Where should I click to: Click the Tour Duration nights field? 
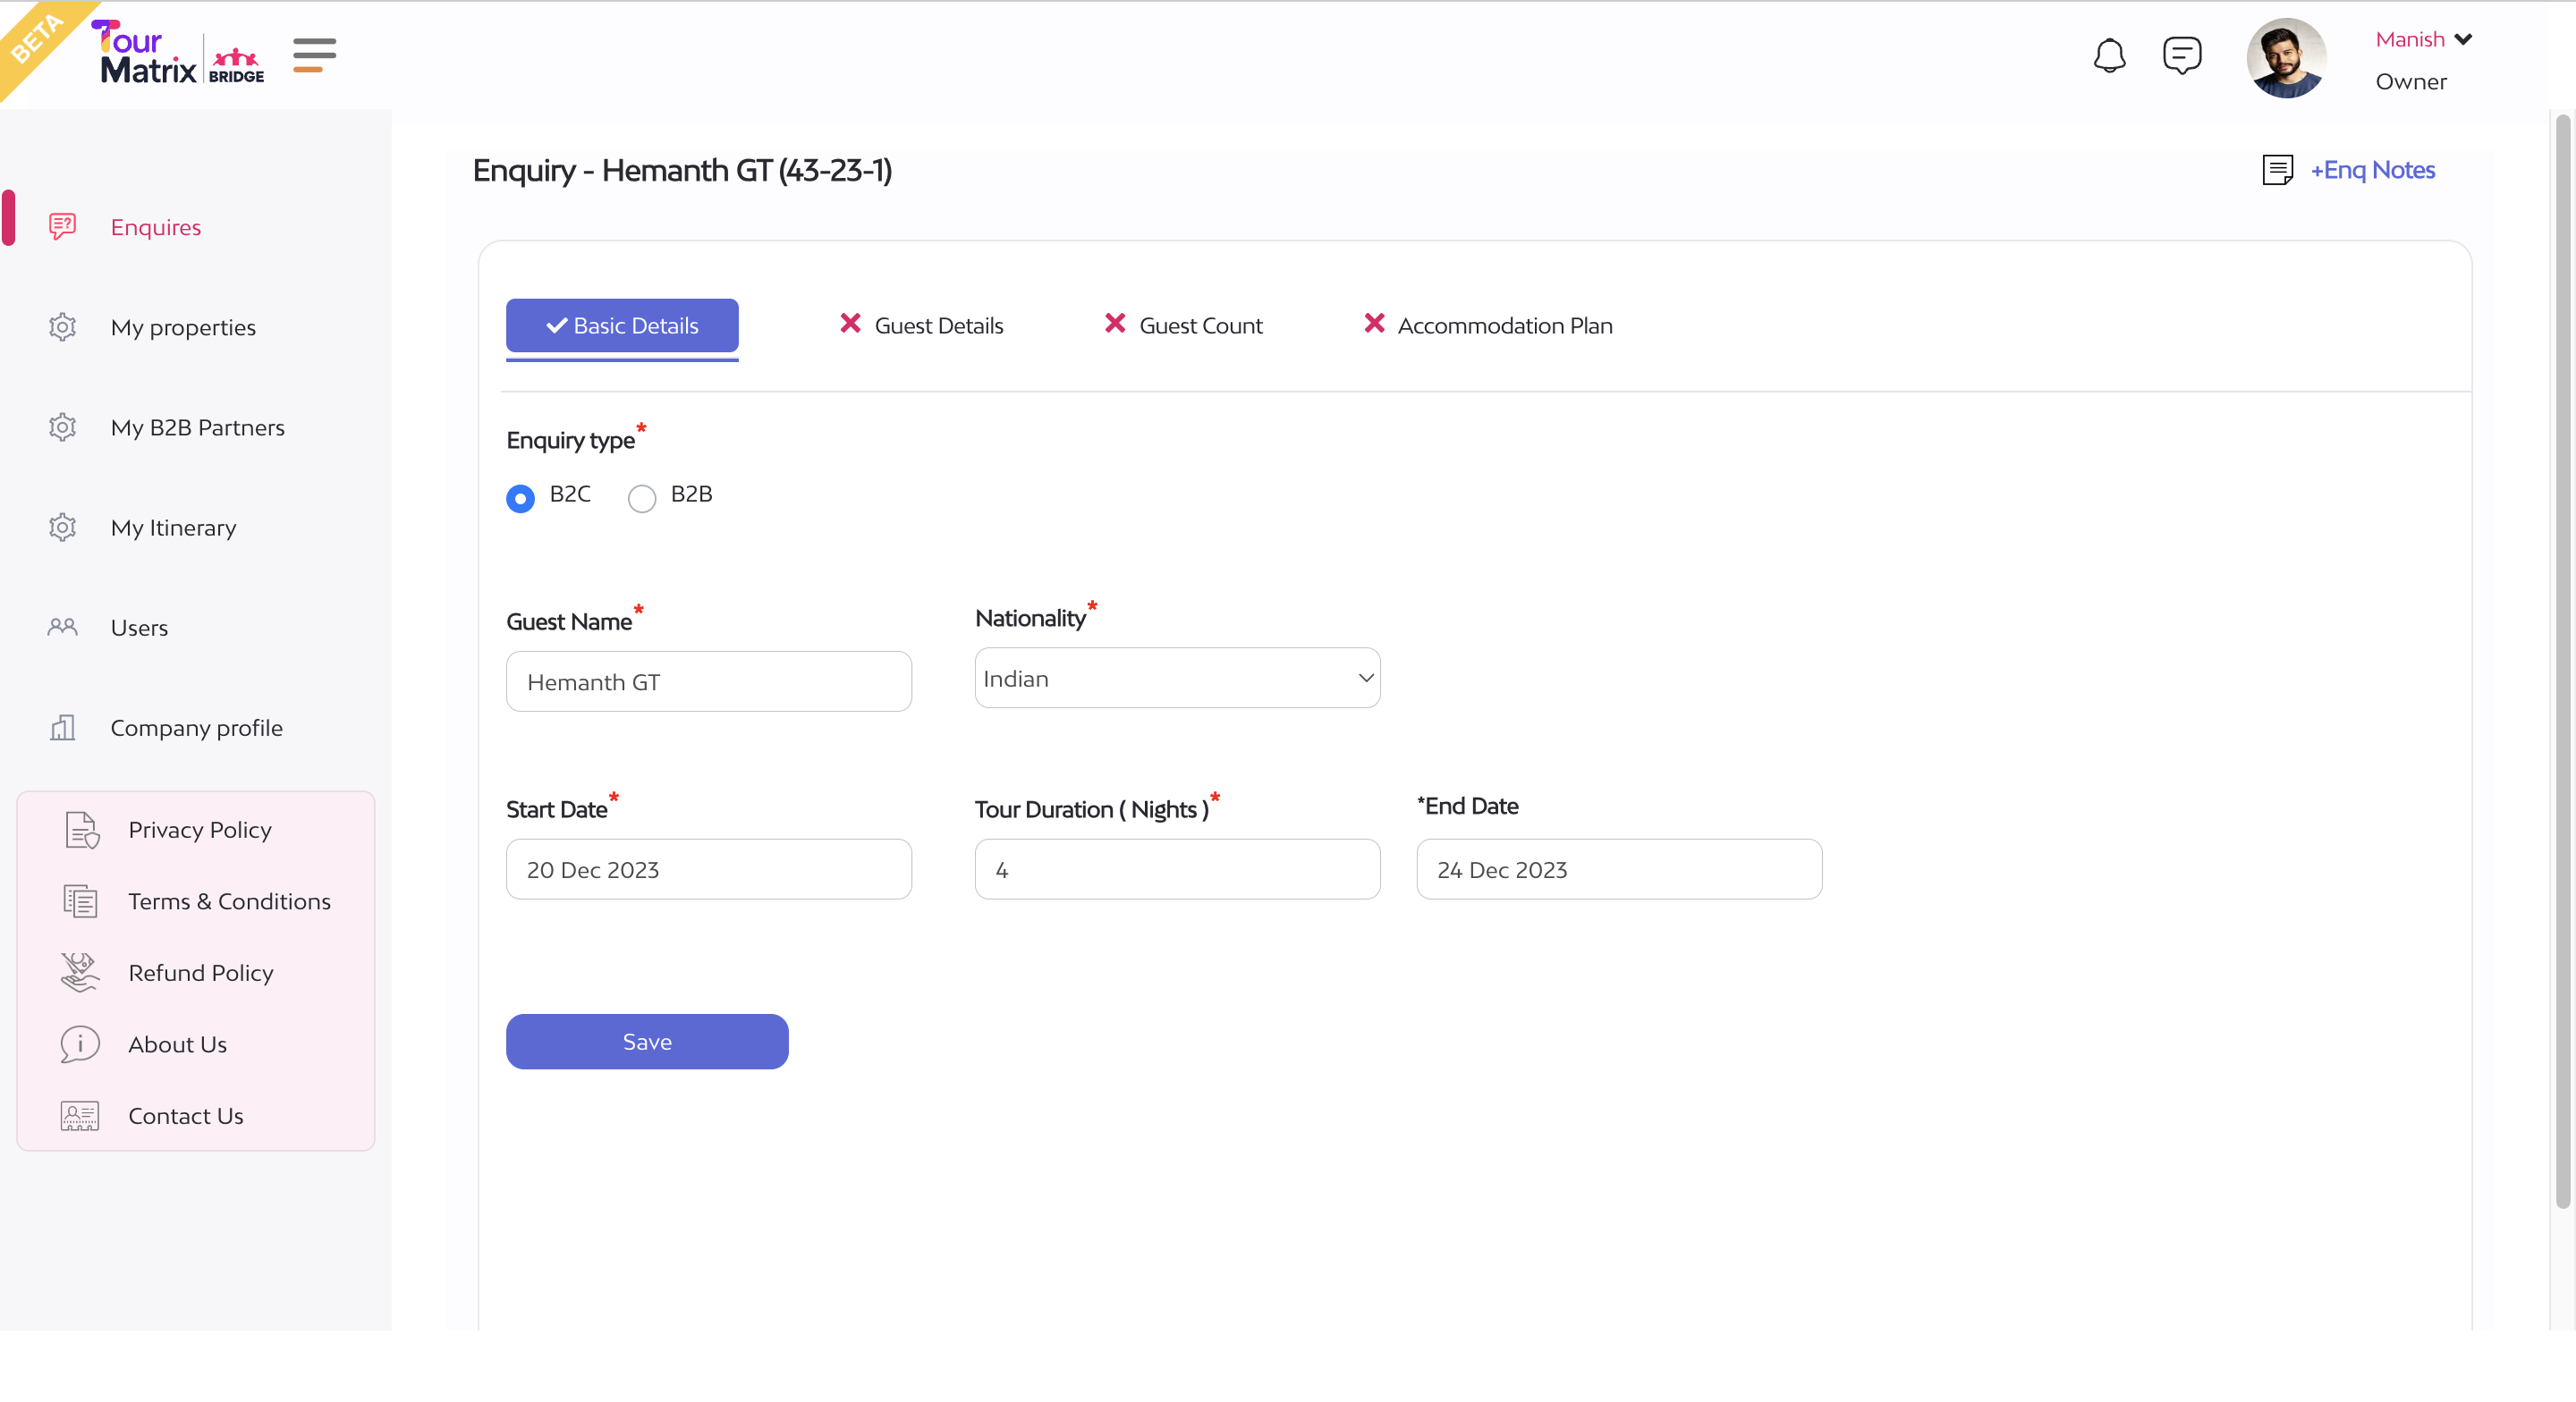(x=1176, y=869)
